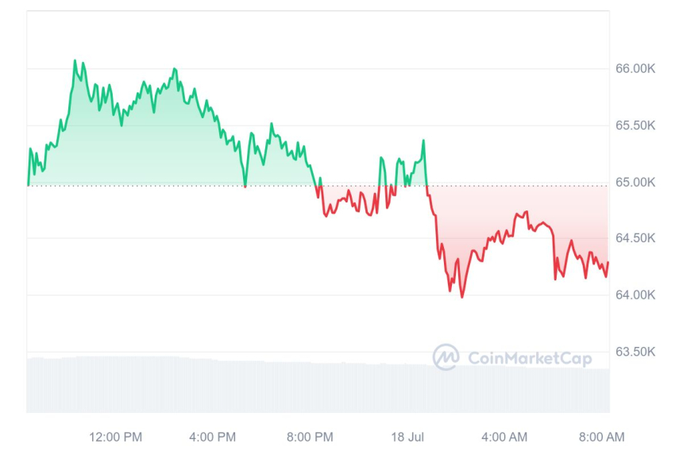Image resolution: width=683 pixels, height=455 pixels.
Task: Click the 64.50K price axis label
Action: point(635,238)
